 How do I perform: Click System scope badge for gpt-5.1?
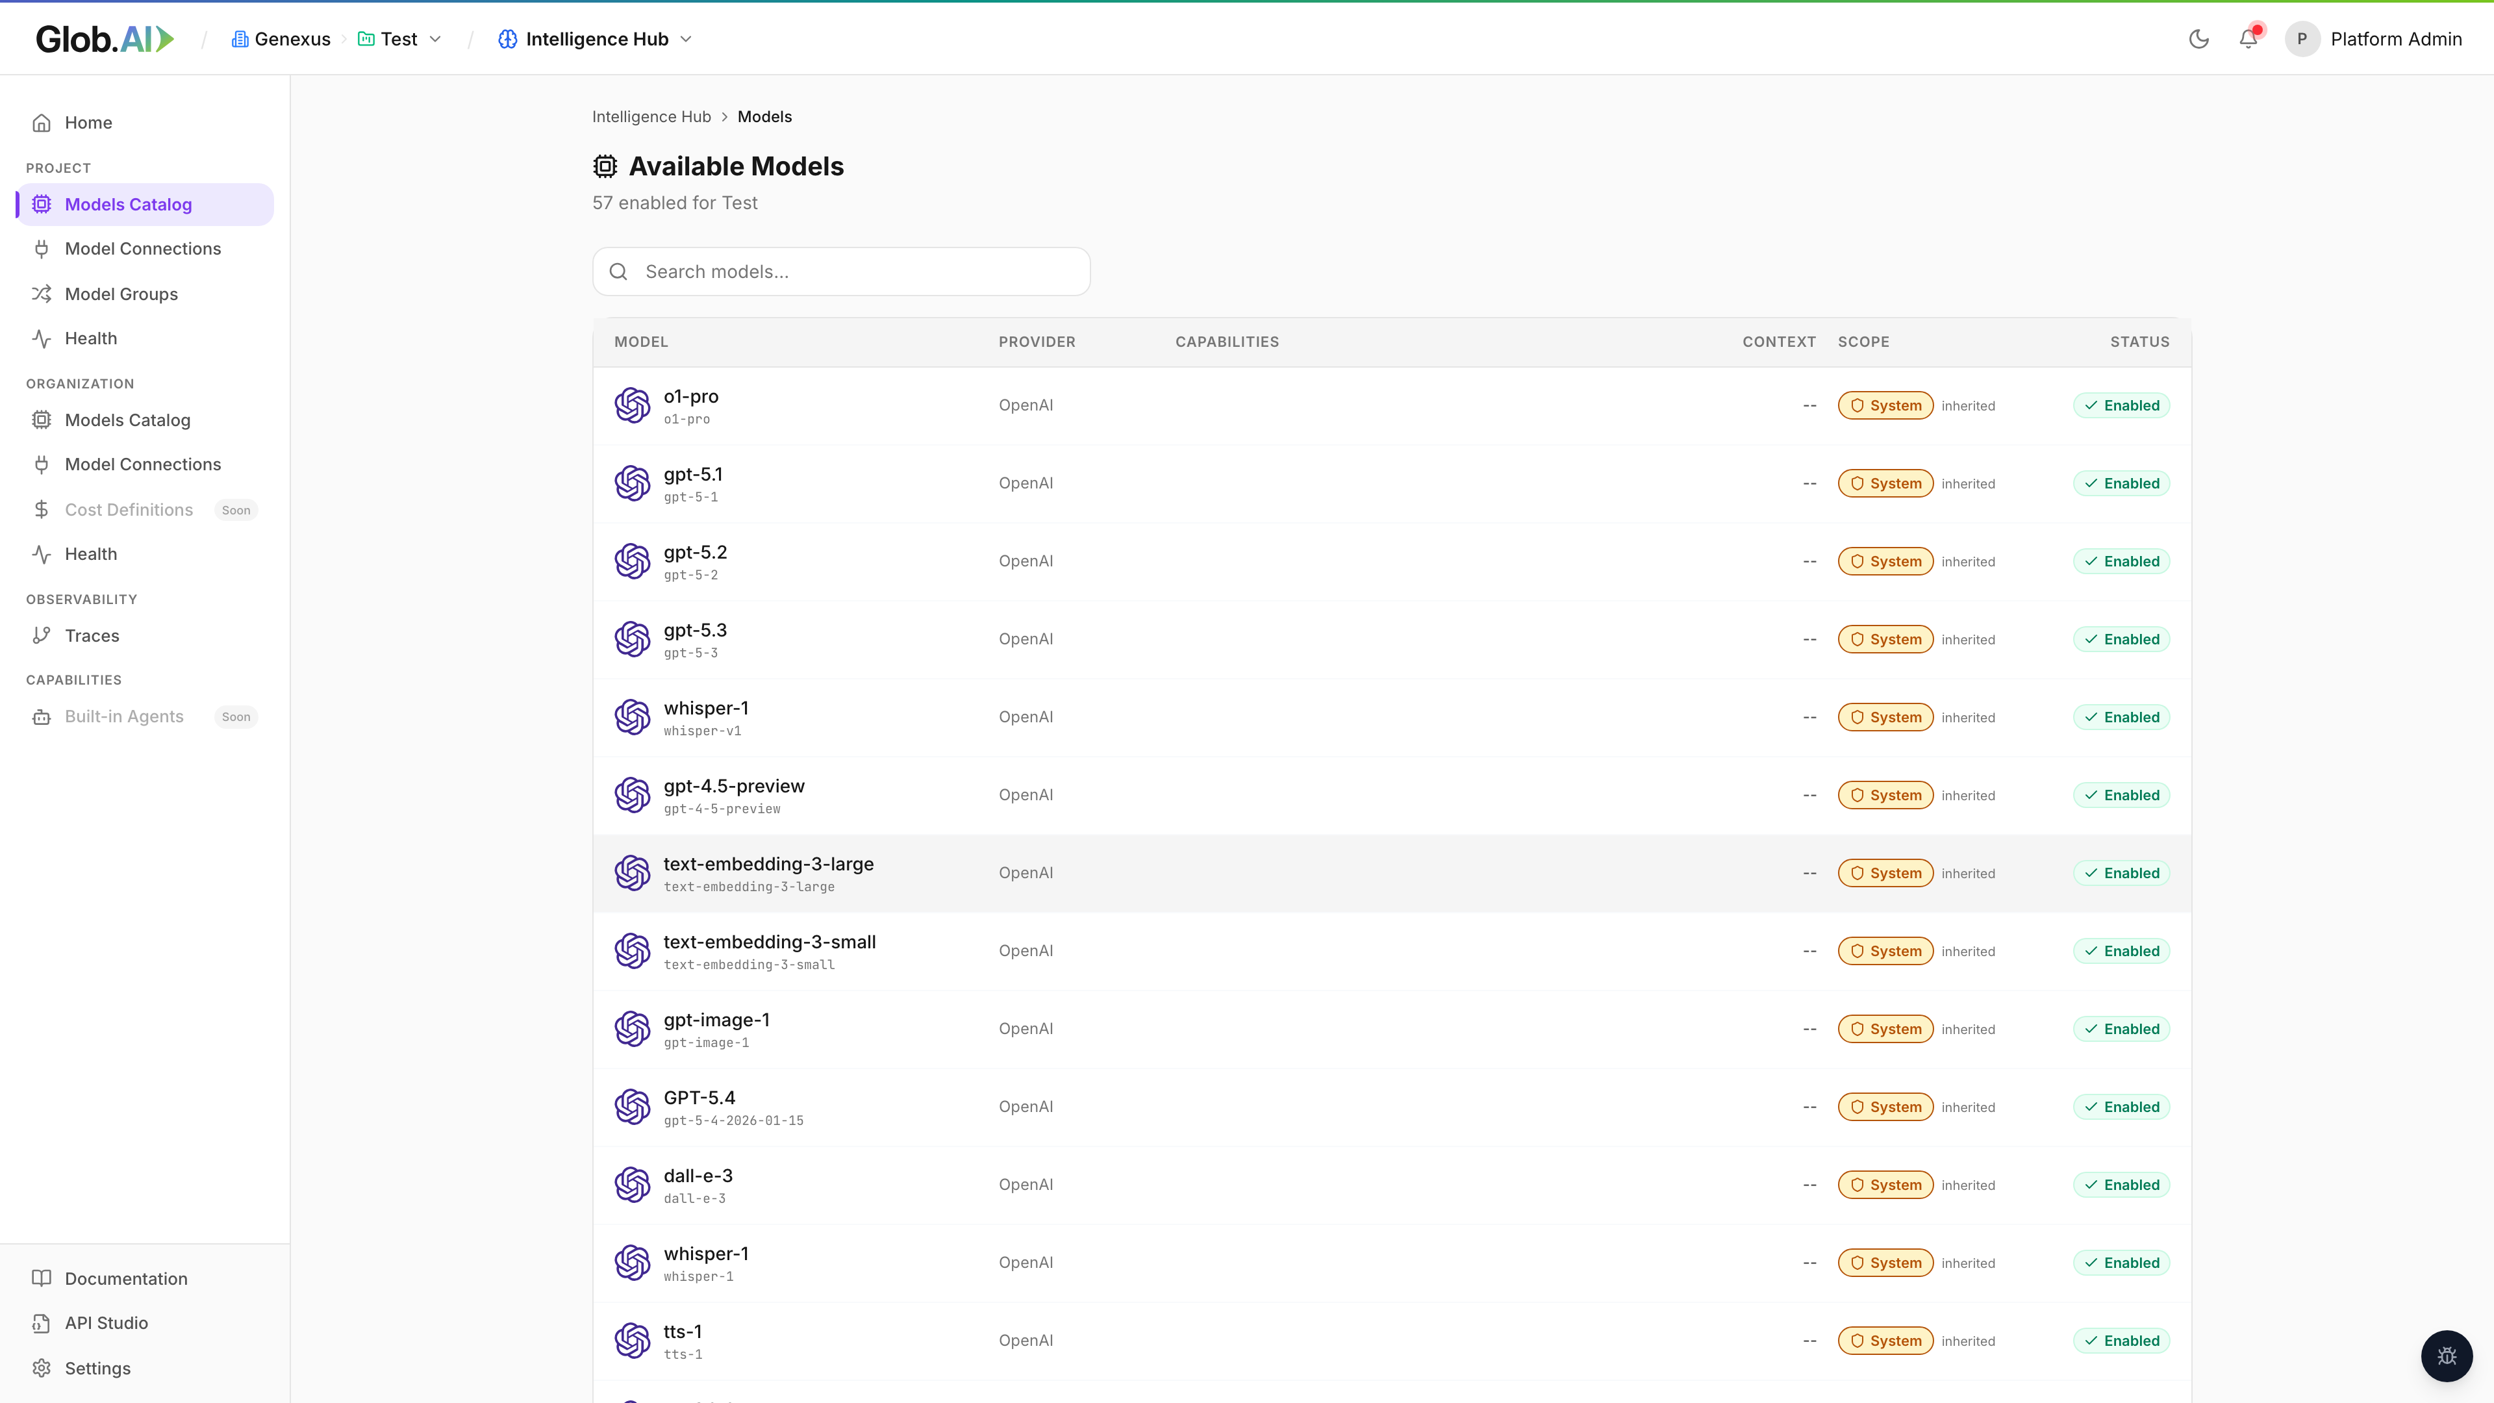[1886, 483]
